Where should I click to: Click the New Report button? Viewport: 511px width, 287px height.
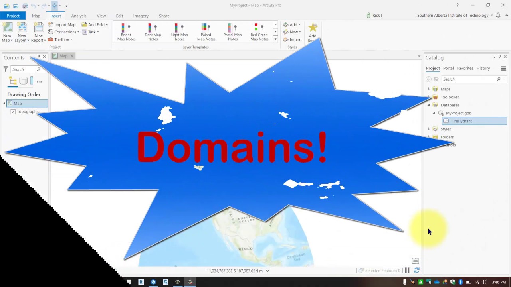(x=38, y=32)
